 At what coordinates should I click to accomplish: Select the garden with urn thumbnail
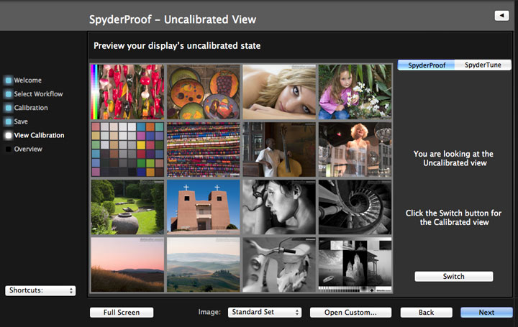pos(127,207)
